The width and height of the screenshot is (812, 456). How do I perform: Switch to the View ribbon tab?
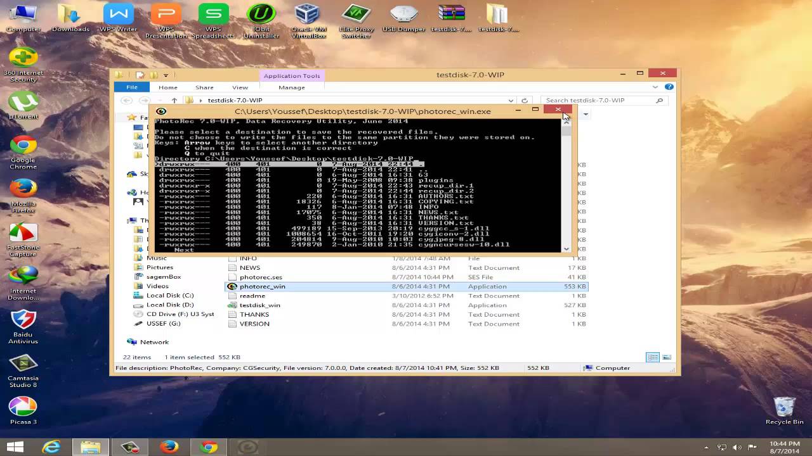(240, 87)
